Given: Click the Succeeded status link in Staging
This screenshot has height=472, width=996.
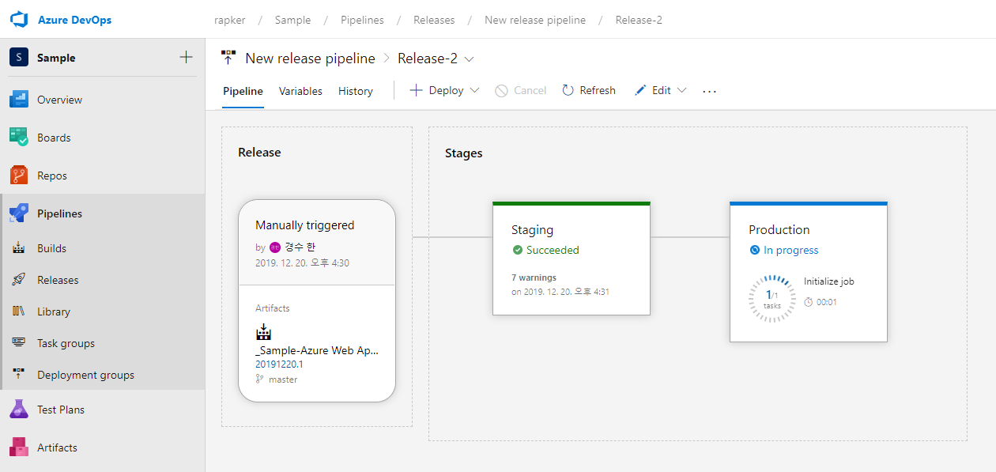Looking at the screenshot, I should 553,250.
